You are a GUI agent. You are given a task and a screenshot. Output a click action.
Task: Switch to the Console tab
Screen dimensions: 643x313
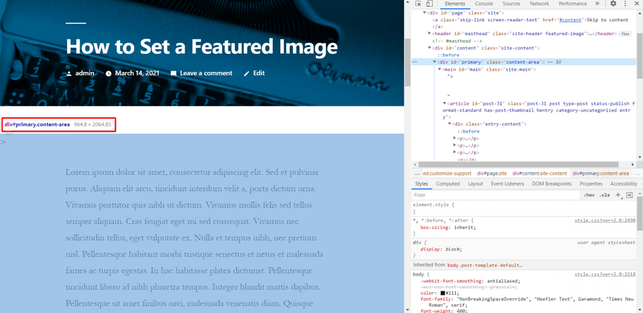pyautogui.click(x=484, y=4)
